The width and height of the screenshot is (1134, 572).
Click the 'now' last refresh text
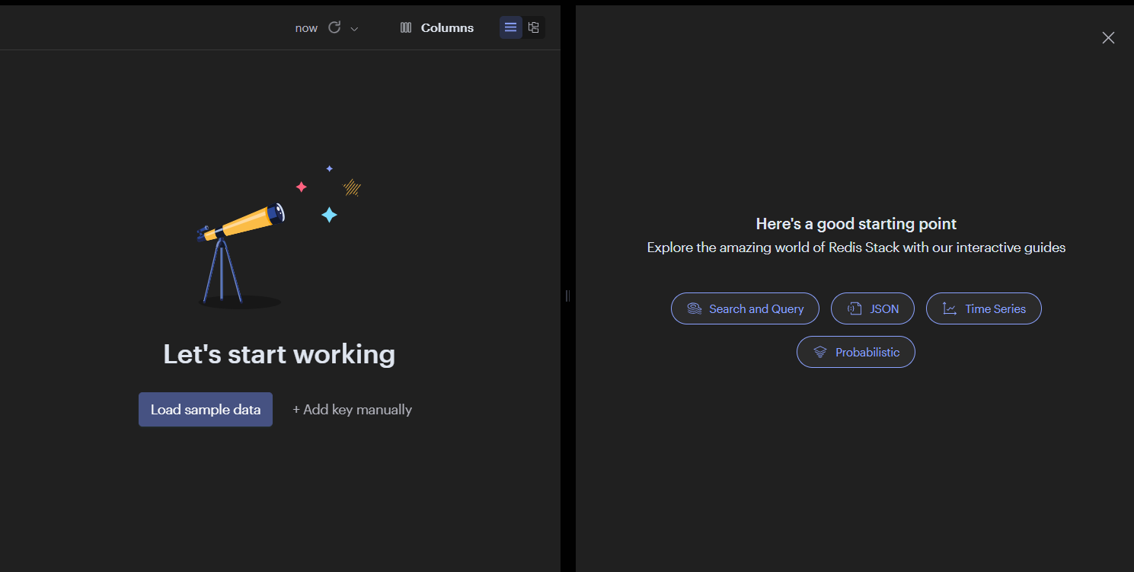[x=306, y=28]
